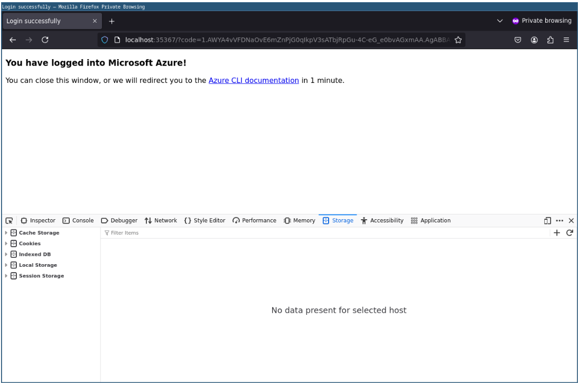Image resolution: width=578 pixels, height=383 pixels.
Task: Switch to the Network tab in DevTools
Action: pyautogui.click(x=161, y=221)
